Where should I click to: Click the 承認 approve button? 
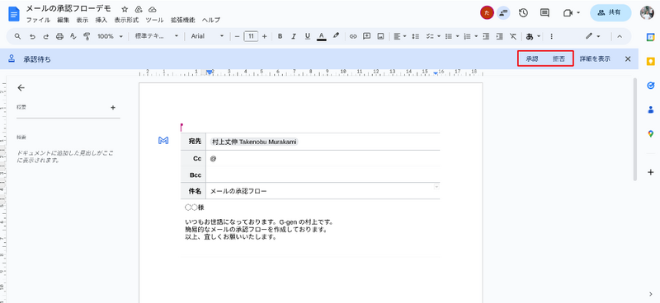(532, 59)
